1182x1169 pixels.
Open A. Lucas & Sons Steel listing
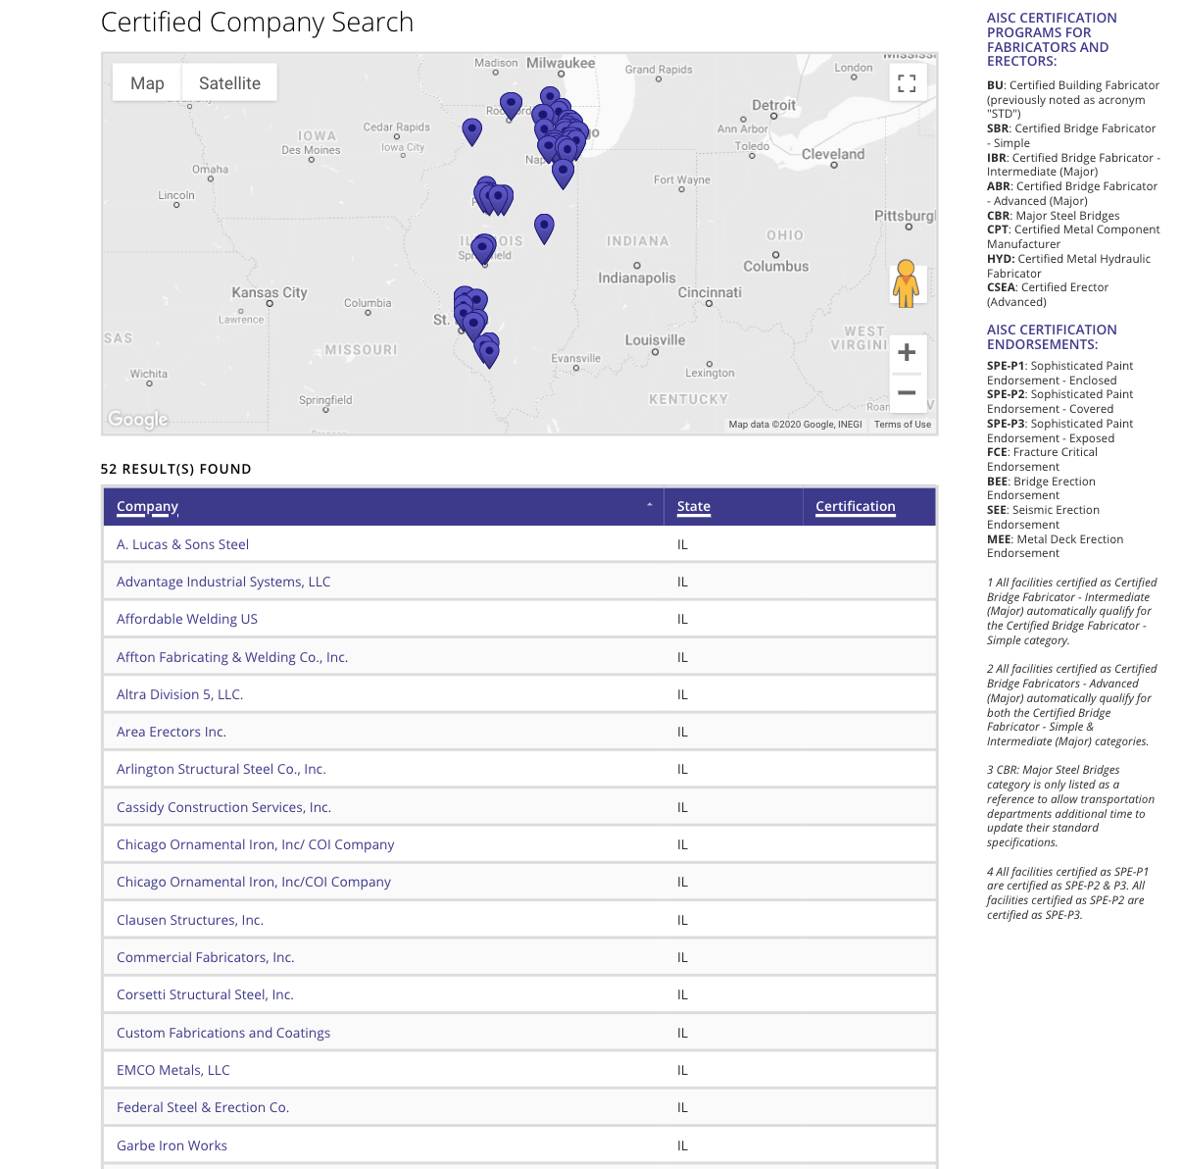[x=182, y=544]
